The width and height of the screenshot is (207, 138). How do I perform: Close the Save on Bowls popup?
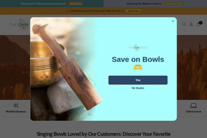click(x=173, y=21)
